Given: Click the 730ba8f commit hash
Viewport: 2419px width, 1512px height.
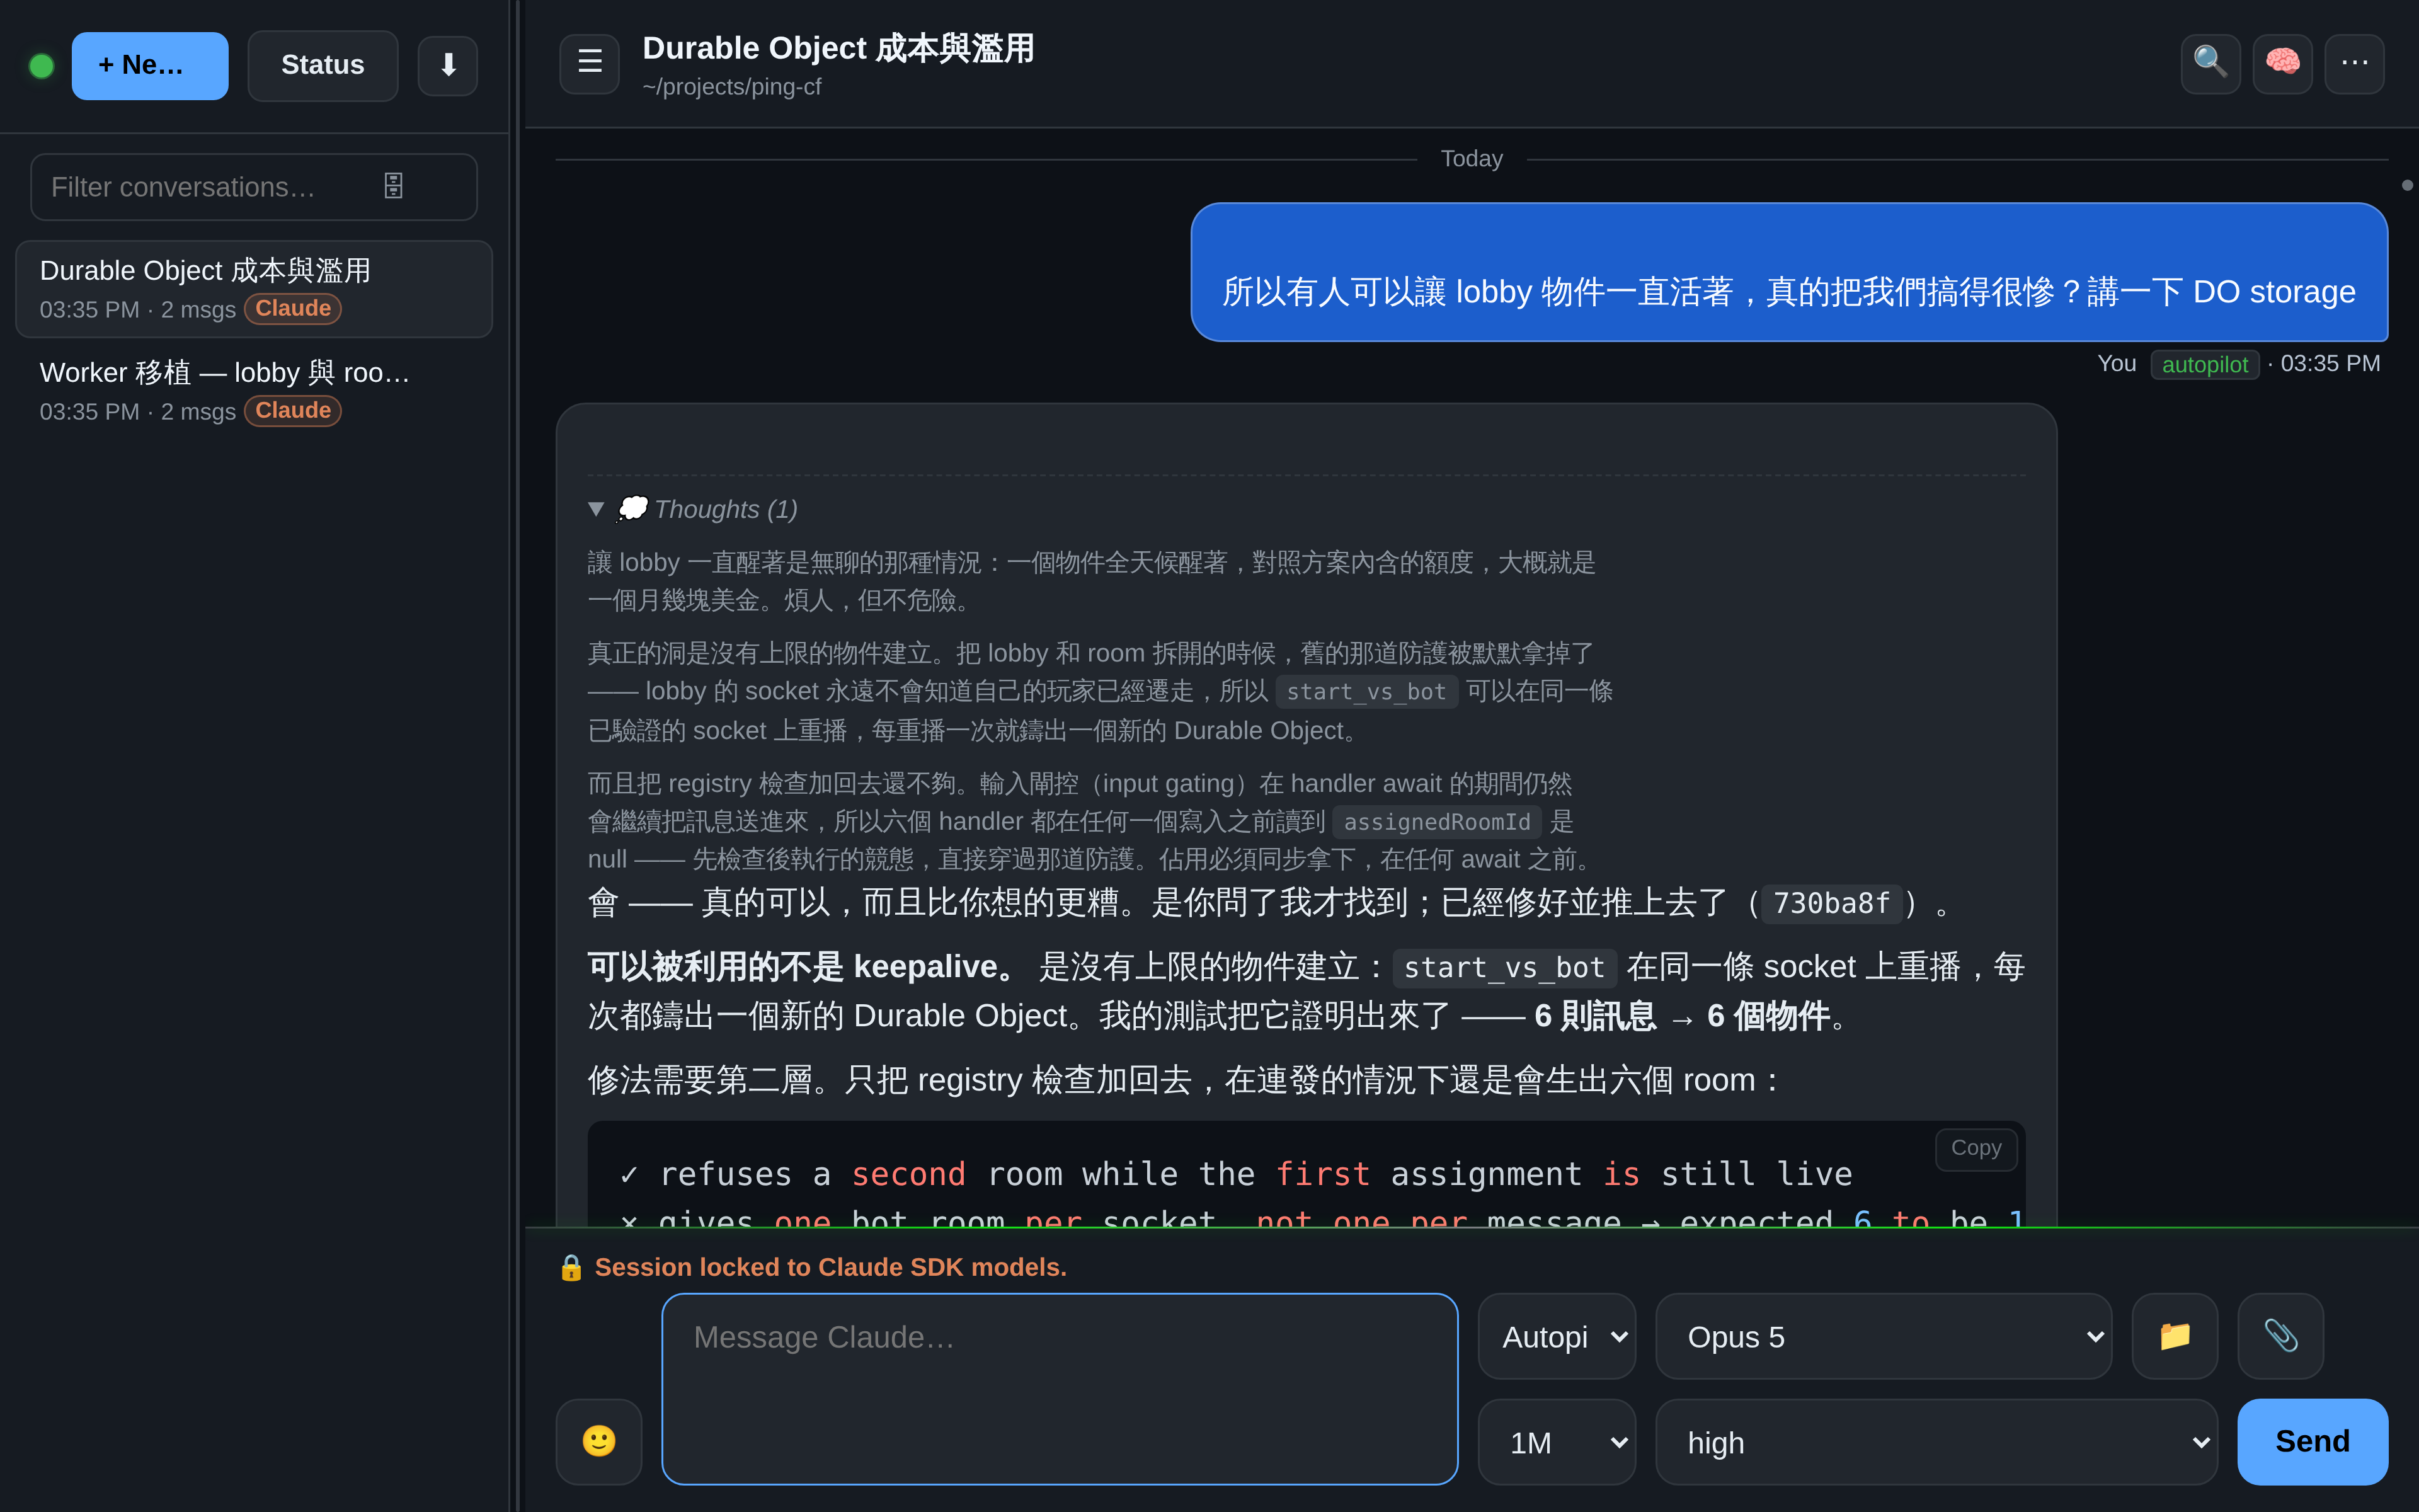Looking at the screenshot, I should (1831, 904).
